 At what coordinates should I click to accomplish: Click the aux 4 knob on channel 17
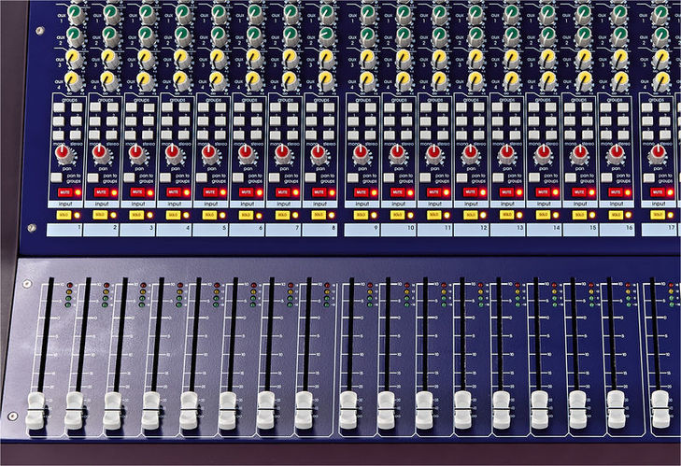tap(661, 81)
